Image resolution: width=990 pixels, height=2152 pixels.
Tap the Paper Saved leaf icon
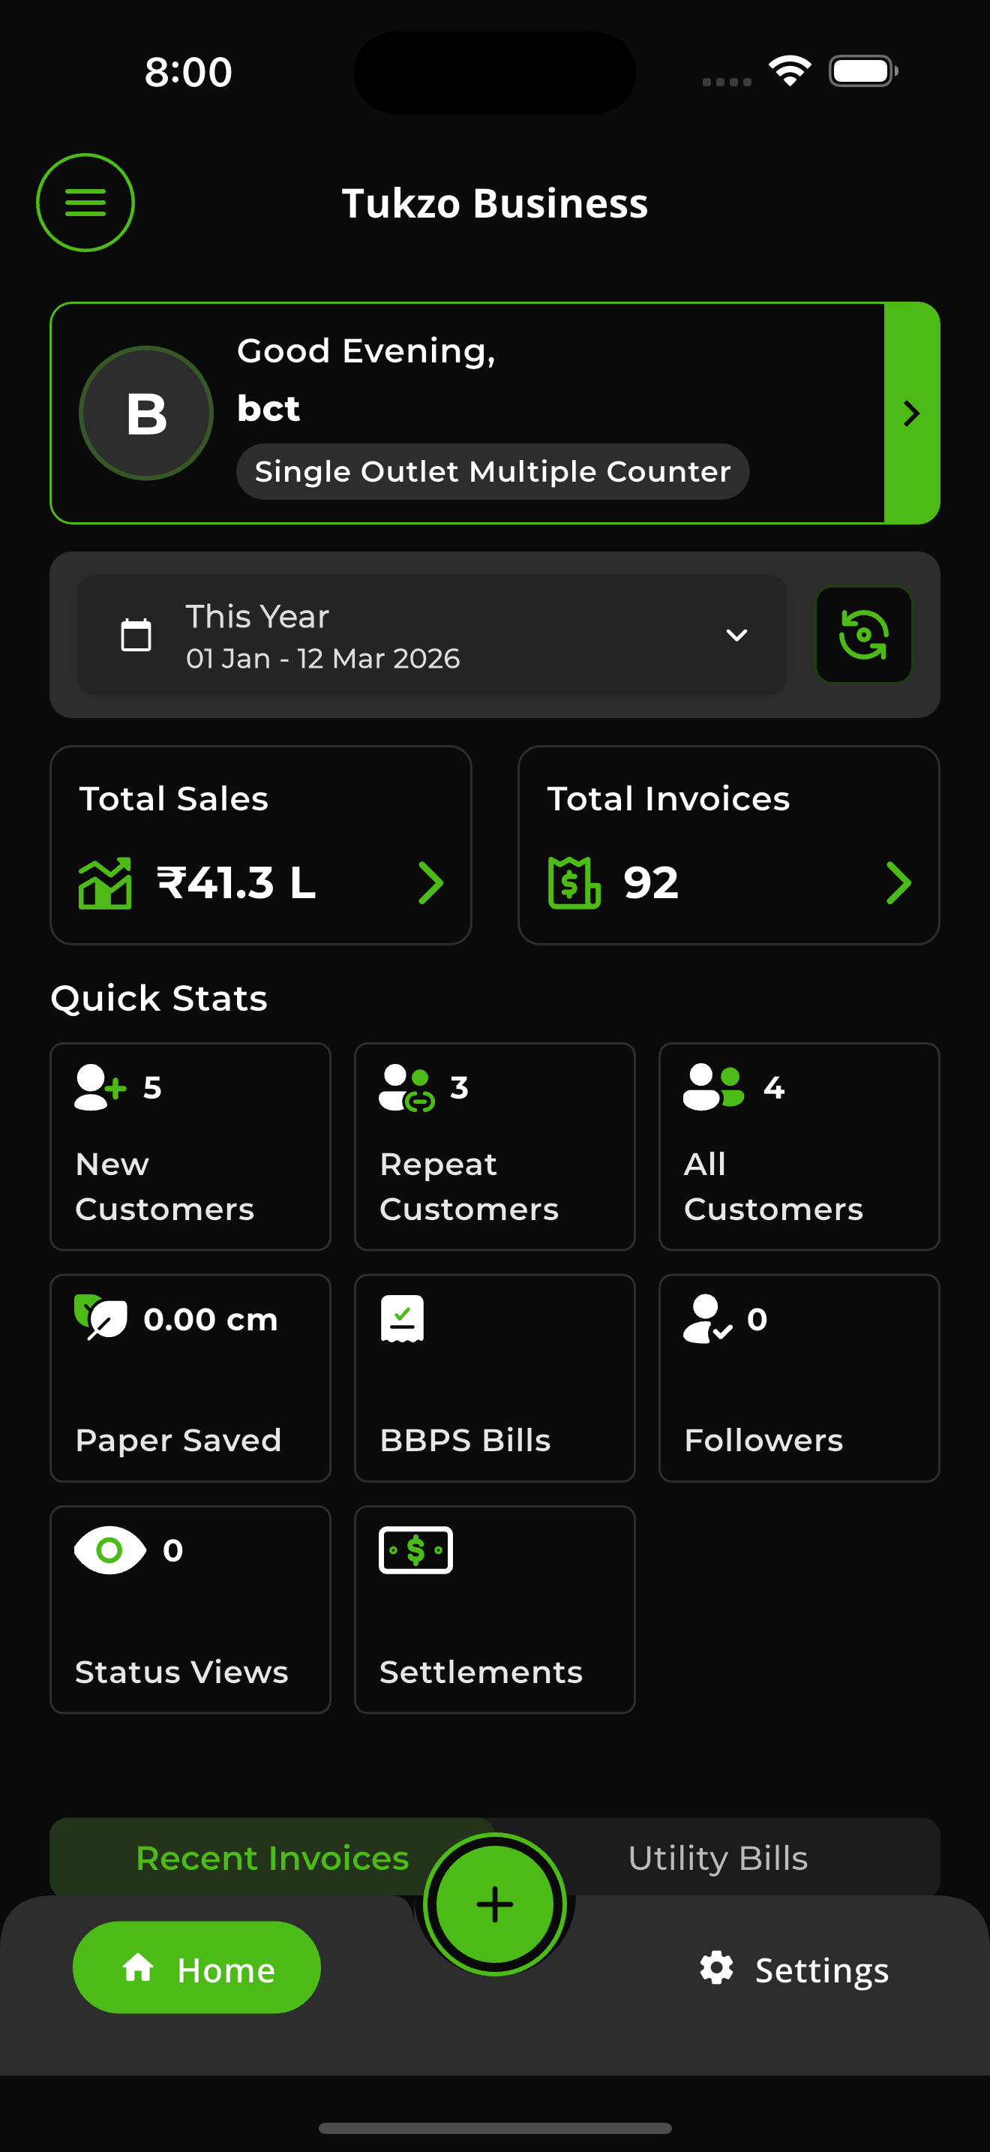coord(100,1318)
